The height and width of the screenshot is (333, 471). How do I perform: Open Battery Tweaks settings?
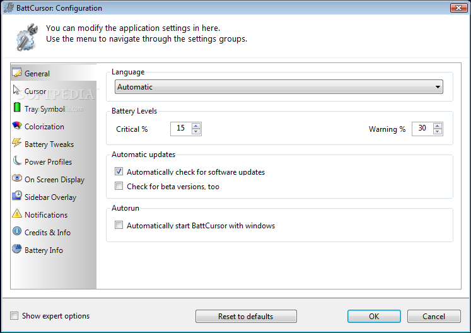[x=54, y=144]
